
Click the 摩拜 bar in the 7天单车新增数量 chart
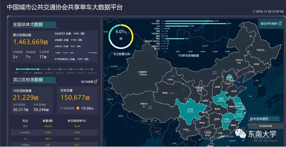189,21
